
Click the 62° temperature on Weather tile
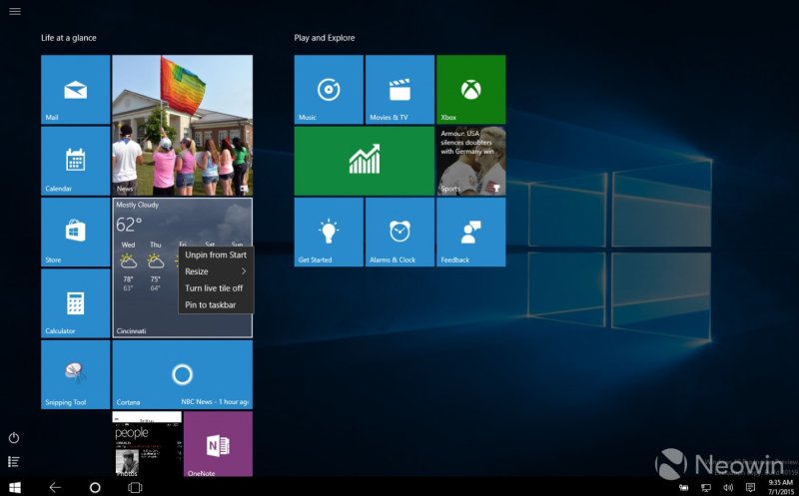(x=129, y=225)
